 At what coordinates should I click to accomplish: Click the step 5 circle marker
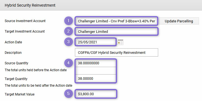pos(69,94)
